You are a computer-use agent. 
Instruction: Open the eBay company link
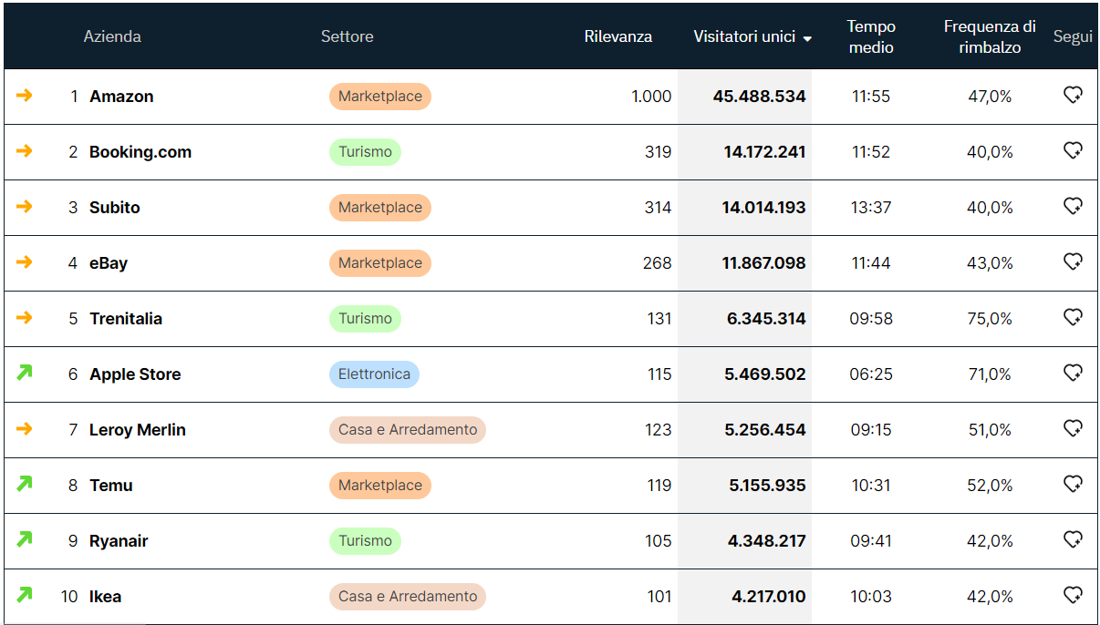coord(109,263)
